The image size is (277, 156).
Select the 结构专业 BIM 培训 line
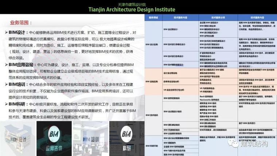[x=208, y=106]
